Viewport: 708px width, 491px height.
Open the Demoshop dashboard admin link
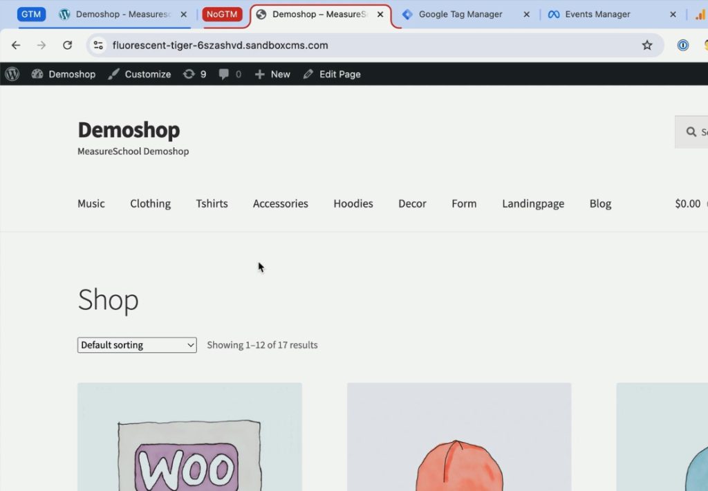pyautogui.click(x=63, y=74)
